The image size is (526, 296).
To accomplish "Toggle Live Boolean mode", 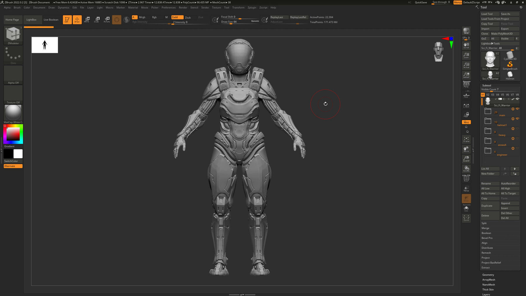I will pyautogui.click(x=51, y=20).
